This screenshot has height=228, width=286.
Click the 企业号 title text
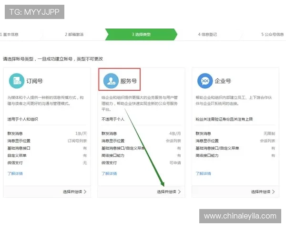(223, 81)
